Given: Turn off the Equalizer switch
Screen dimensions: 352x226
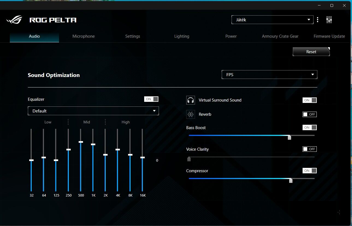Looking at the screenshot, I should 151,99.
